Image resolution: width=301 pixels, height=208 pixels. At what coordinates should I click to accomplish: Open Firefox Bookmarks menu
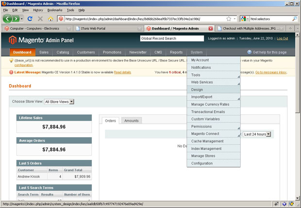(x=55, y=10)
